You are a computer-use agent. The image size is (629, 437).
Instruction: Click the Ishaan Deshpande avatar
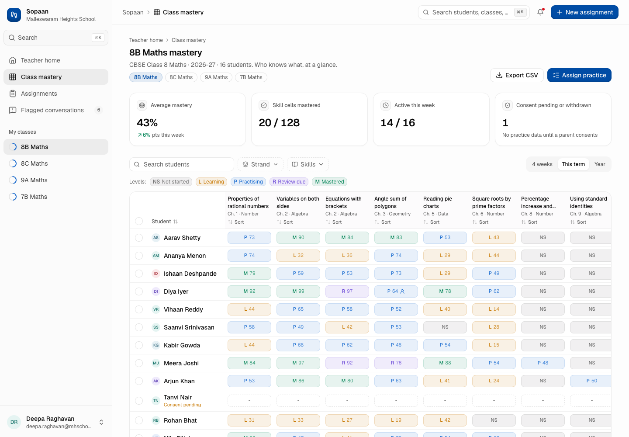pyautogui.click(x=156, y=274)
